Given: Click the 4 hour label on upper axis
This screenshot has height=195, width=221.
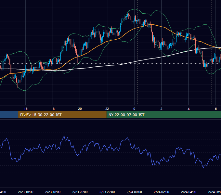Looking at the screenshot, I should tap(188, 109).
